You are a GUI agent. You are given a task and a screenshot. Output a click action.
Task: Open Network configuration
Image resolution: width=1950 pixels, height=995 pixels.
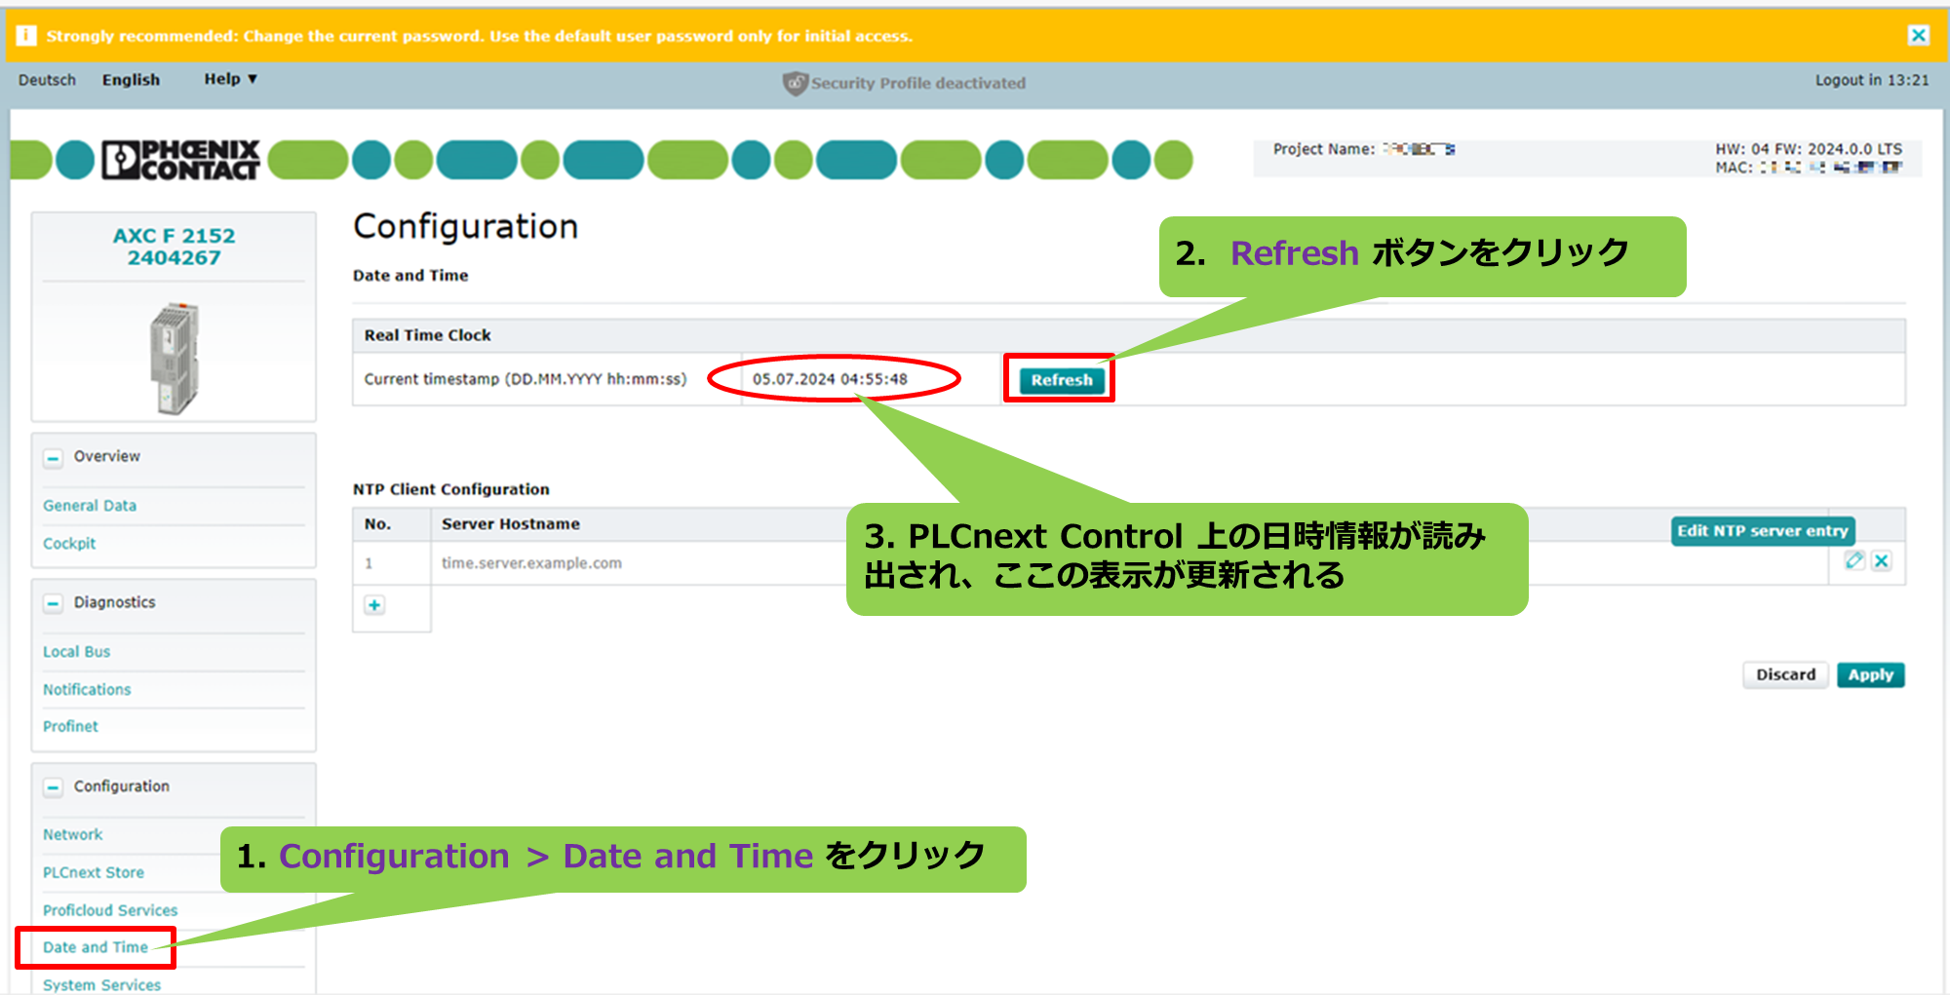(72, 835)
